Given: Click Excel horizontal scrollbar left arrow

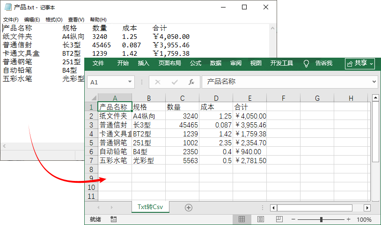Looking at the screenshot, I should coord(274,208).
